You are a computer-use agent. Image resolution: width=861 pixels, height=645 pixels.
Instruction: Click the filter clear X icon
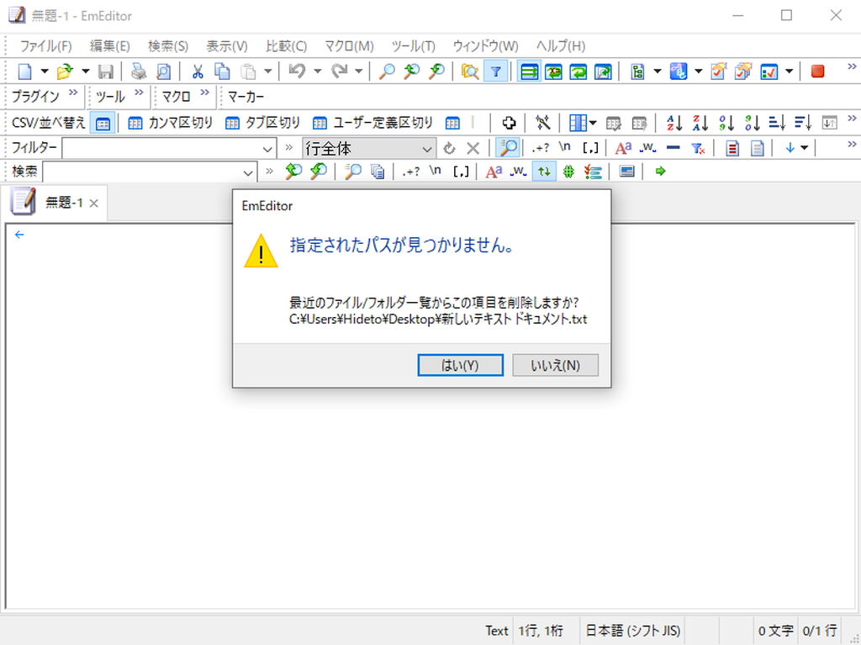[473, 148]
